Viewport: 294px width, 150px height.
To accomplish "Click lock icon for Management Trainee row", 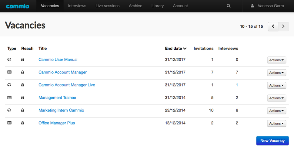I will (22, 98).
